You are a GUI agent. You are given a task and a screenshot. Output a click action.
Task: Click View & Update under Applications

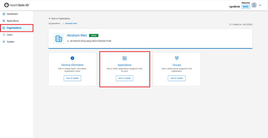point(125,78)
